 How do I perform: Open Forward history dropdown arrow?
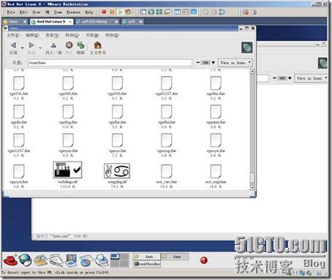pos(40,48)
